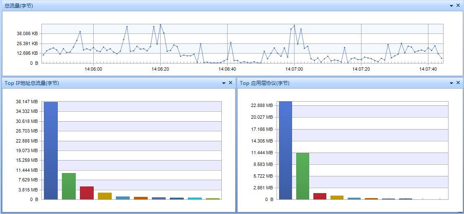Open the Top 应用层协议 panel dropdown arrow
Viewport: 464px width, 214px height.
click(451, 83)
